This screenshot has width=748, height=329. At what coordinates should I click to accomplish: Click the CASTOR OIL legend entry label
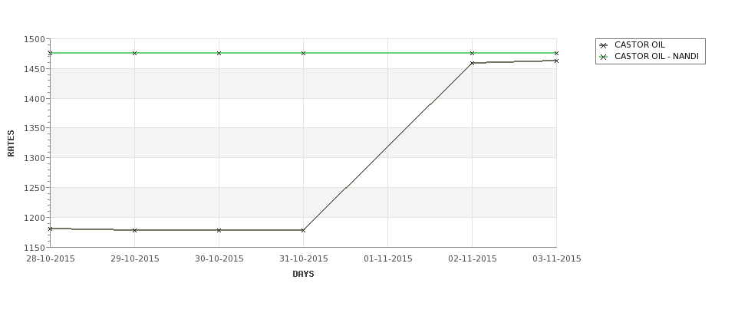639,44
